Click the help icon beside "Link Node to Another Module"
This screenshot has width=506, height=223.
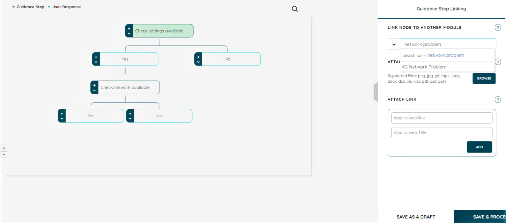(498, 27)
